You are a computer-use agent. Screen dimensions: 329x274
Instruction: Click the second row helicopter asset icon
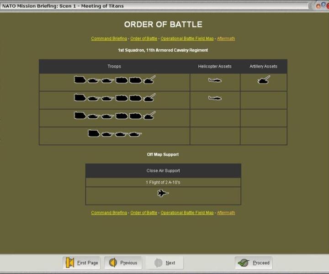point(215,98)
